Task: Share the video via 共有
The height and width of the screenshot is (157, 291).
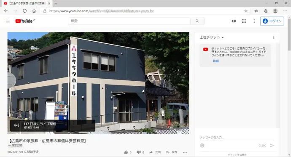Action: (155, 152)
